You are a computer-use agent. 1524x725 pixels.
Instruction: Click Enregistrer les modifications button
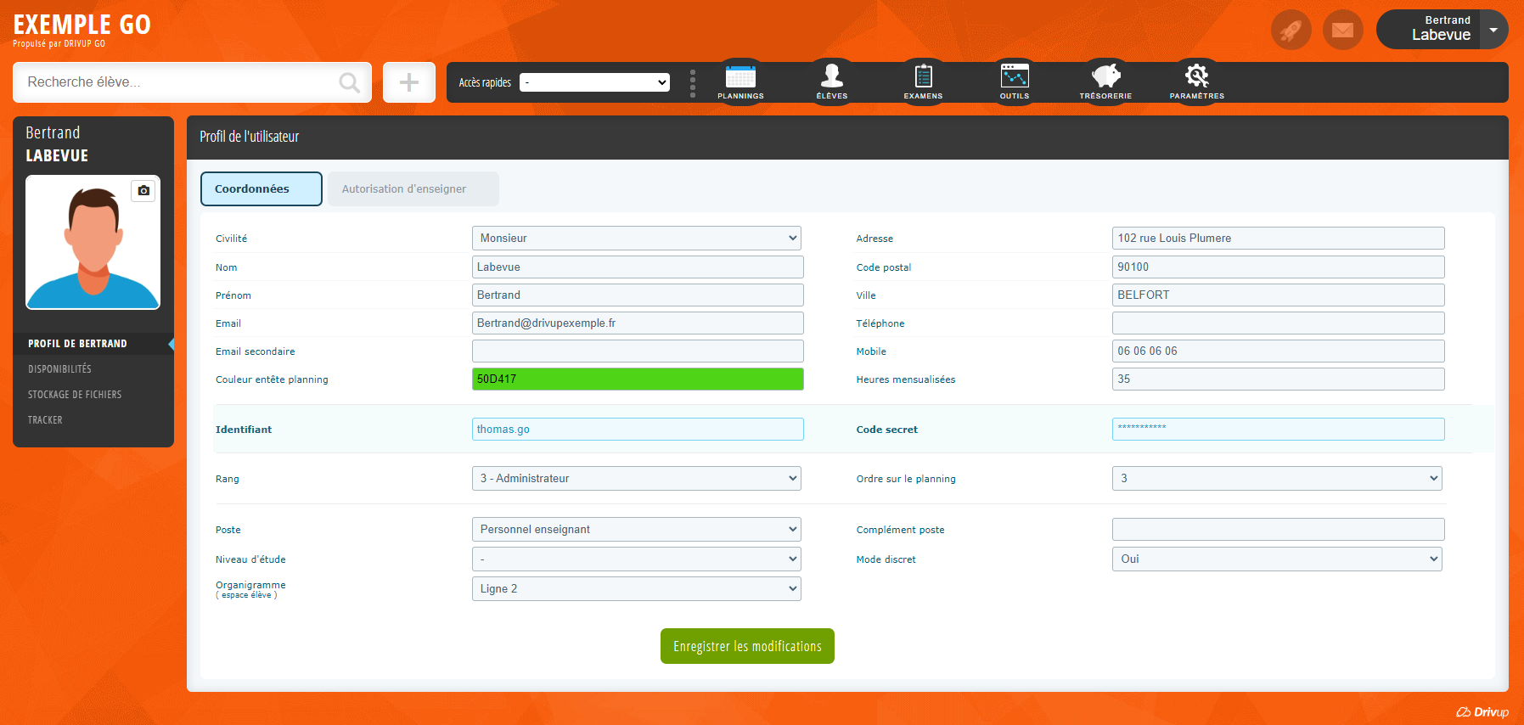[x=747, y=646]
